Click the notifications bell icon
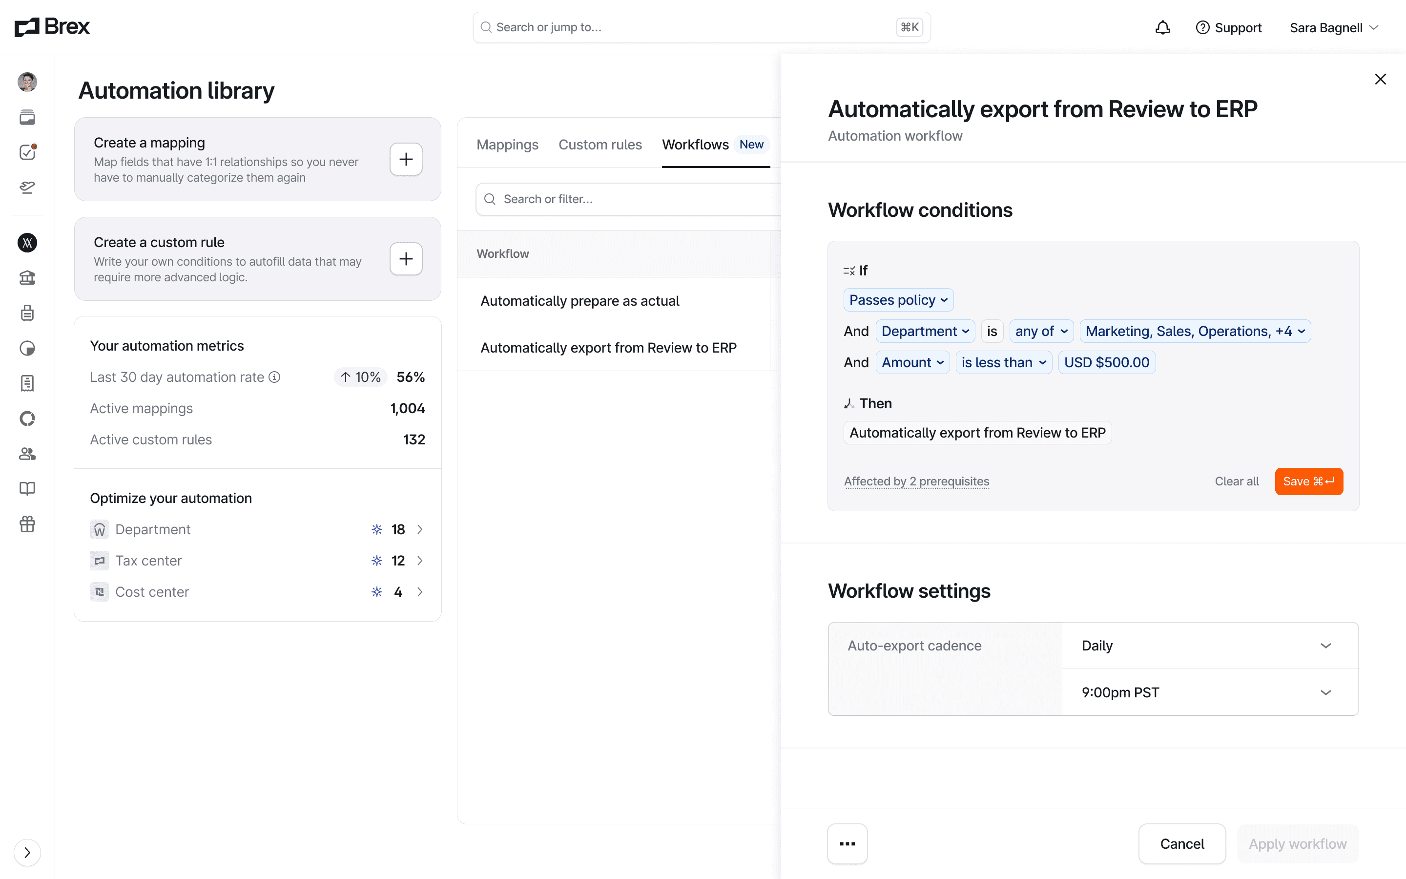 (1162, 27)
